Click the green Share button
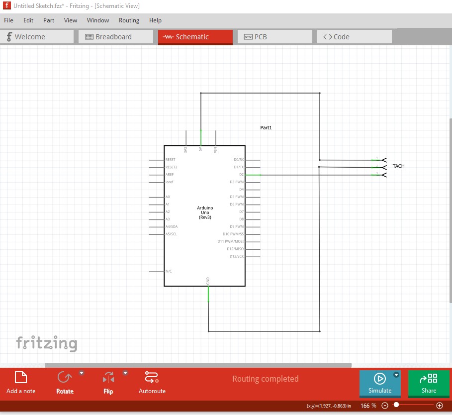 coord(429,383)
